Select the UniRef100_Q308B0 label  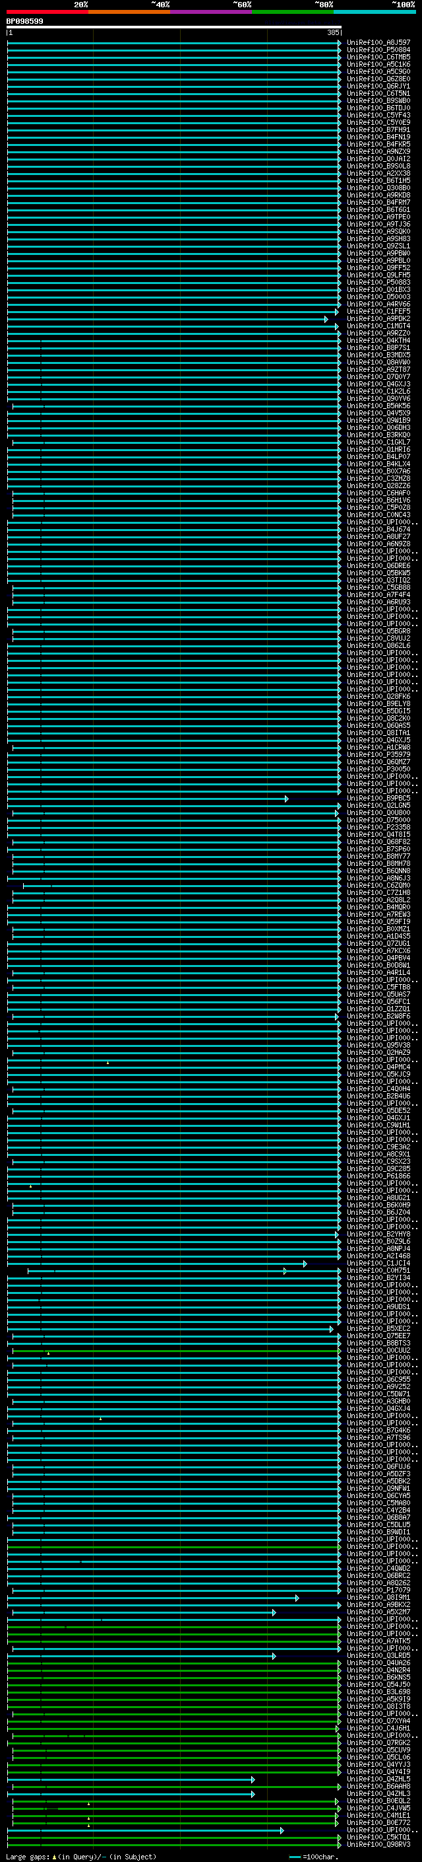tap(378, 188)
